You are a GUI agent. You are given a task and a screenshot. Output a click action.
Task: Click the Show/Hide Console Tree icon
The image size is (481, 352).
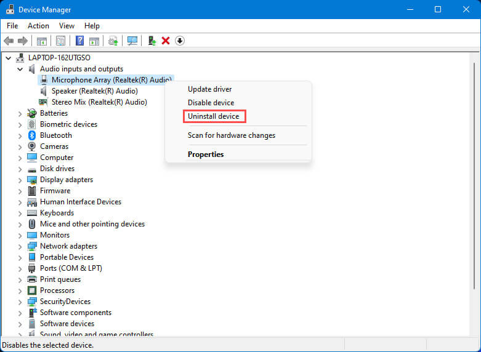42,41
